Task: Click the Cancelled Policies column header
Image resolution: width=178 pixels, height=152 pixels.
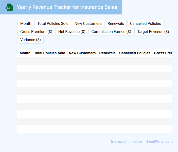Action: point(135,53)
